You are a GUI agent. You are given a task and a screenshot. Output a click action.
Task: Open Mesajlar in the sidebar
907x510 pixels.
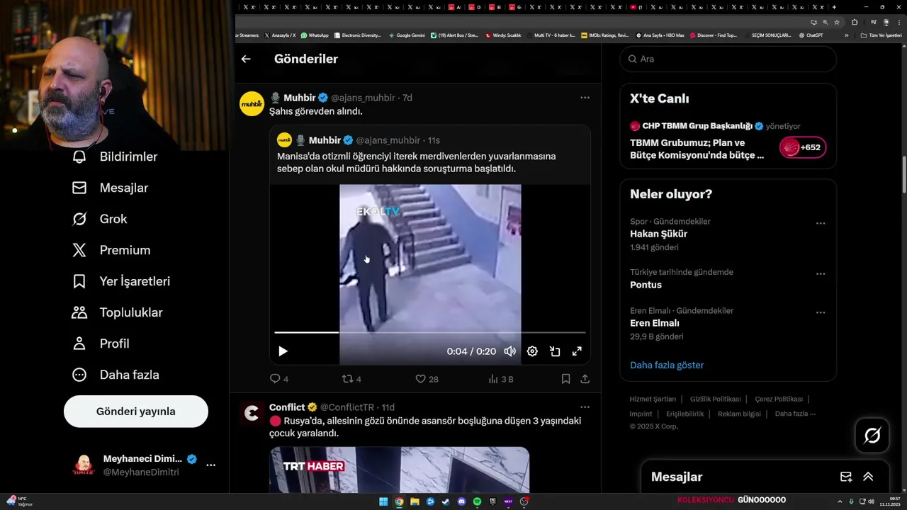click(x=110, y=188)
